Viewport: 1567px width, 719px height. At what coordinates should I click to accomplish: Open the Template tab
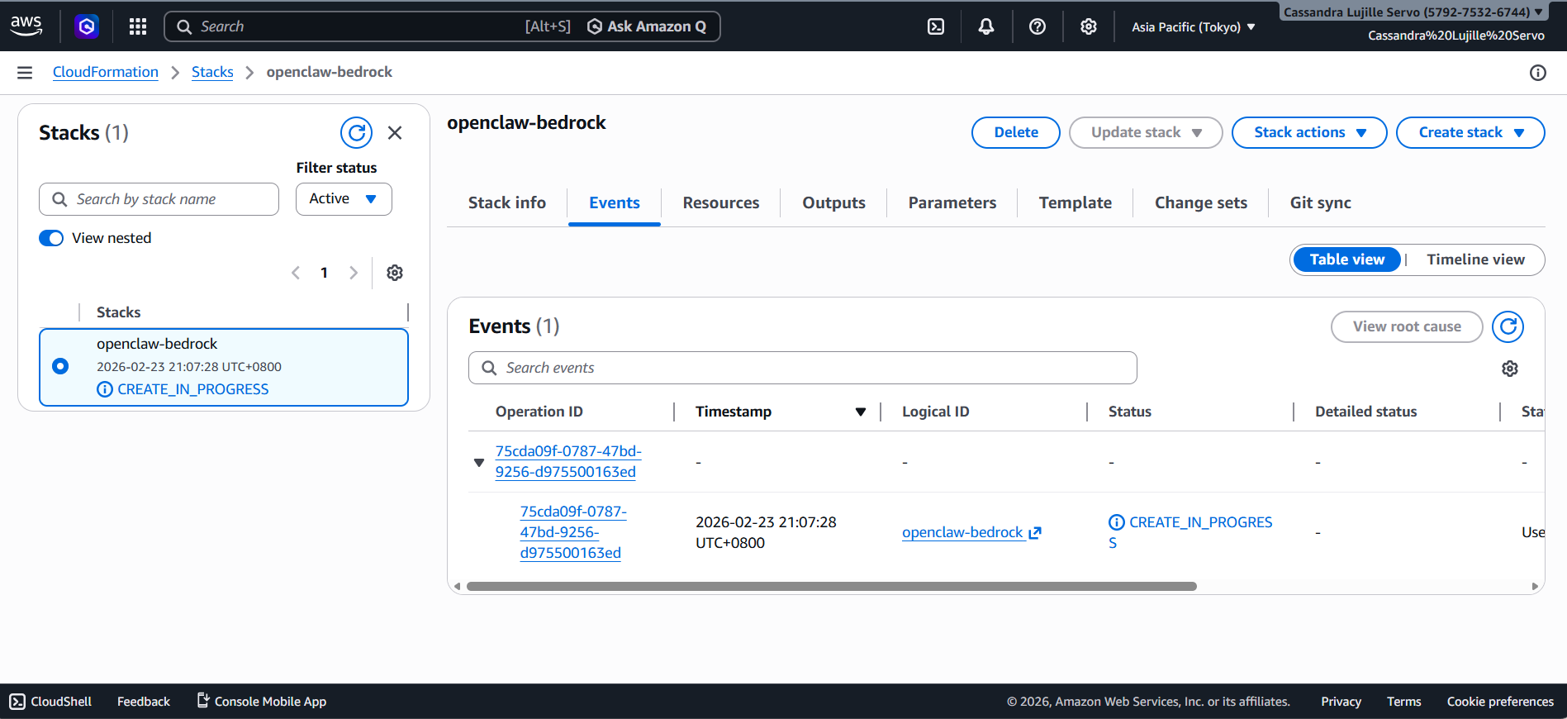(x=1075, y=202)
